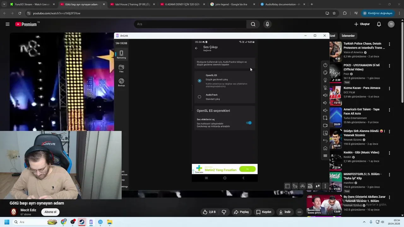Open options for Turkish Police Chase video
The width and height of the screenshot is (404, 227).
(x=389, y=44)
